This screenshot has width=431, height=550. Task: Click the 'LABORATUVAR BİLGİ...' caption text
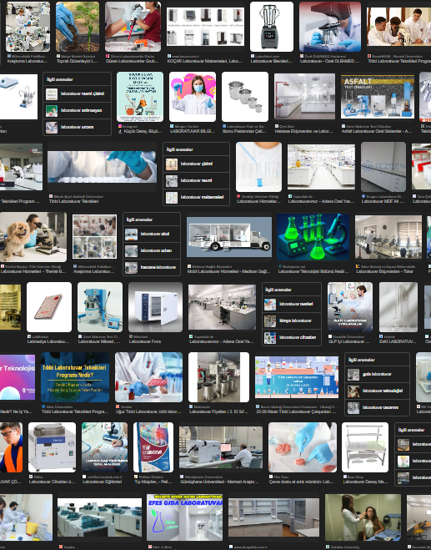(193, 131)
